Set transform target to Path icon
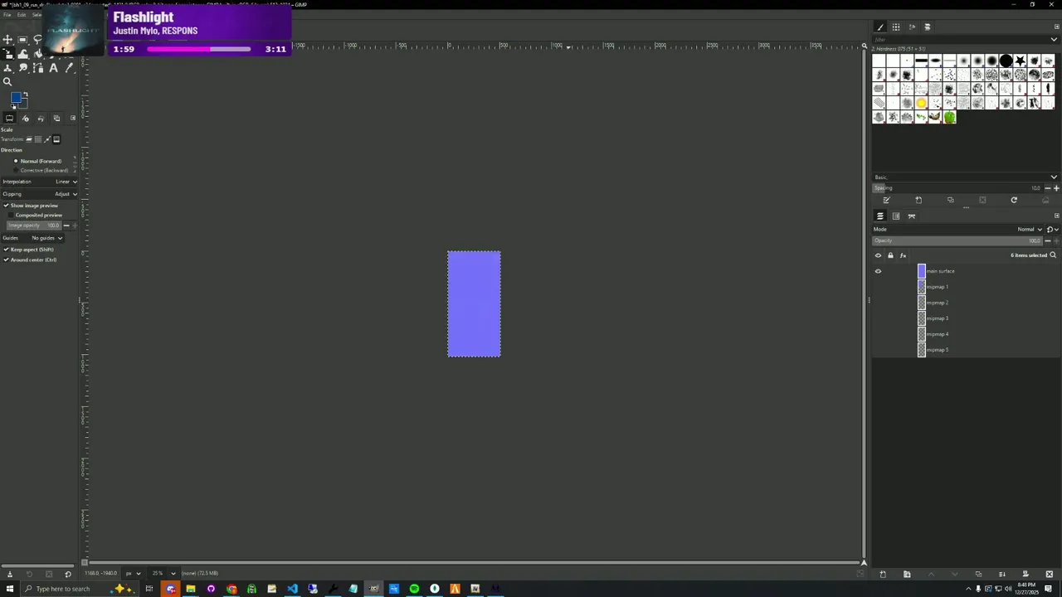The height and width of the screenshot is (597, 1062). pyautogui.click(x=47, y=139)
